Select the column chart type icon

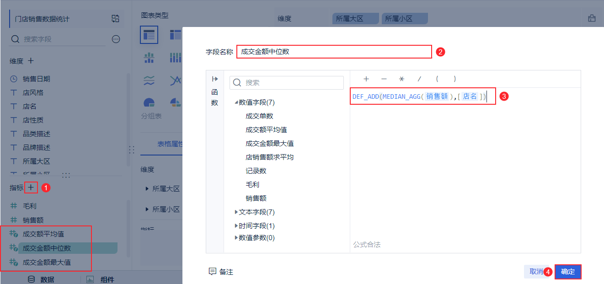coord(149,58)
